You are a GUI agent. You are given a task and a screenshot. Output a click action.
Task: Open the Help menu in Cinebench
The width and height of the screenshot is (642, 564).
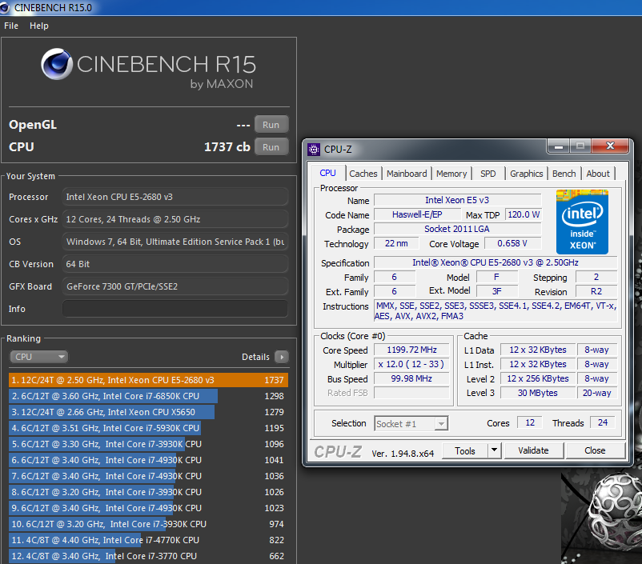[x=39, y=26]
